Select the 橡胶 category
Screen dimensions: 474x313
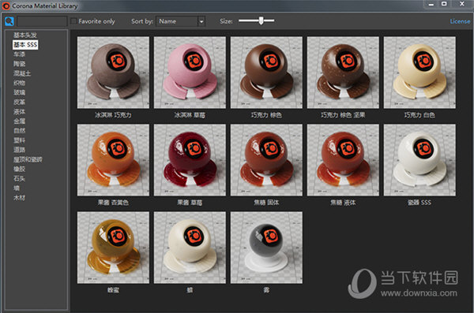tap(19, 169)
